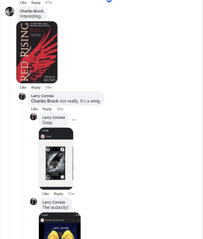The width and height of the screenshot is (203, 239).
Task: Click the blue like reaction icon at top
Action: point(109,1)
